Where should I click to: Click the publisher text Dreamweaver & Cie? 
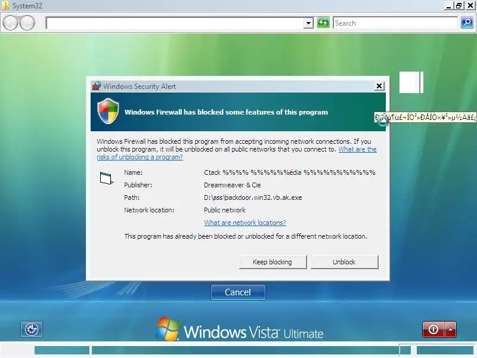232,185
